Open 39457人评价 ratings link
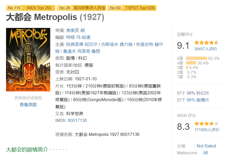 point(206,49)
